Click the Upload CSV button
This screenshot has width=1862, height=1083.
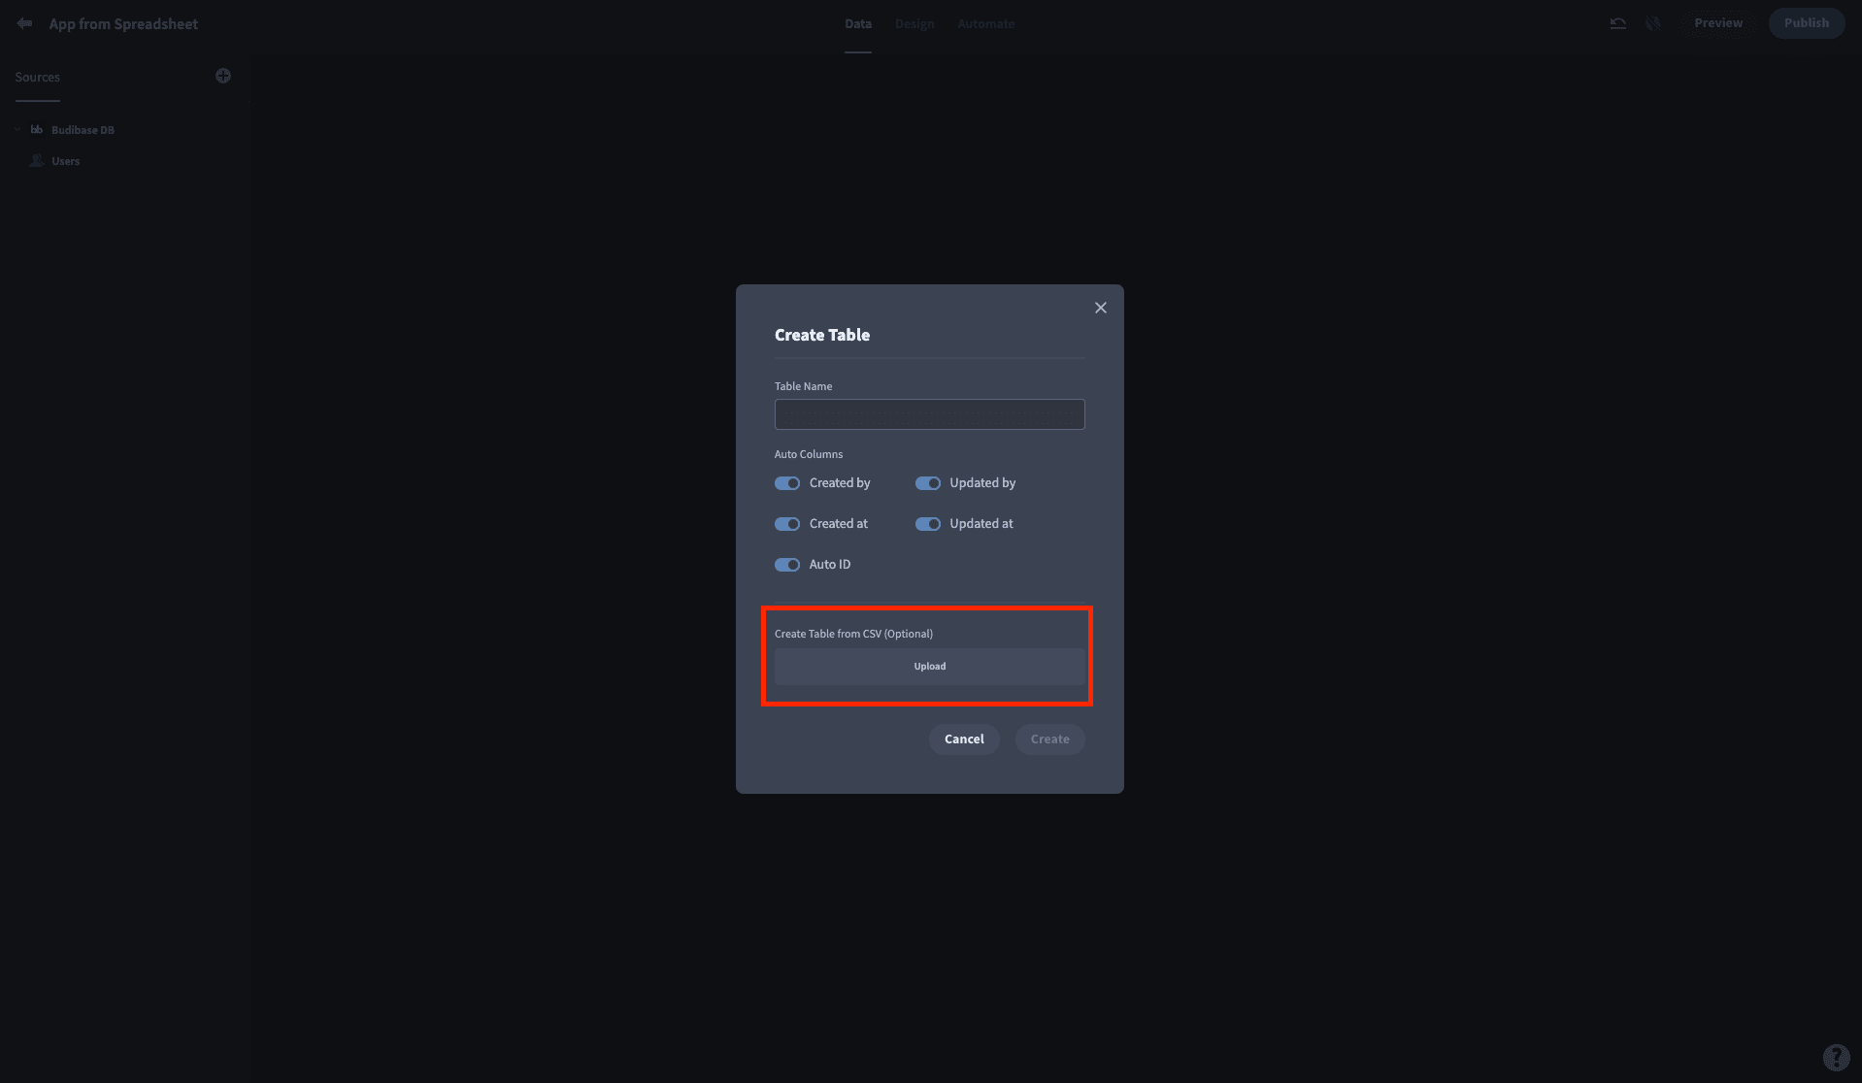930,667
